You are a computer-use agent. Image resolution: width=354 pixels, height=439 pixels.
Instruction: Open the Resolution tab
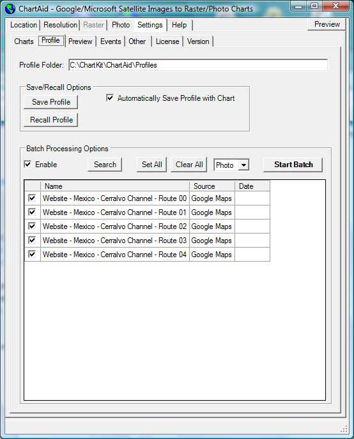tap(60, 25)
